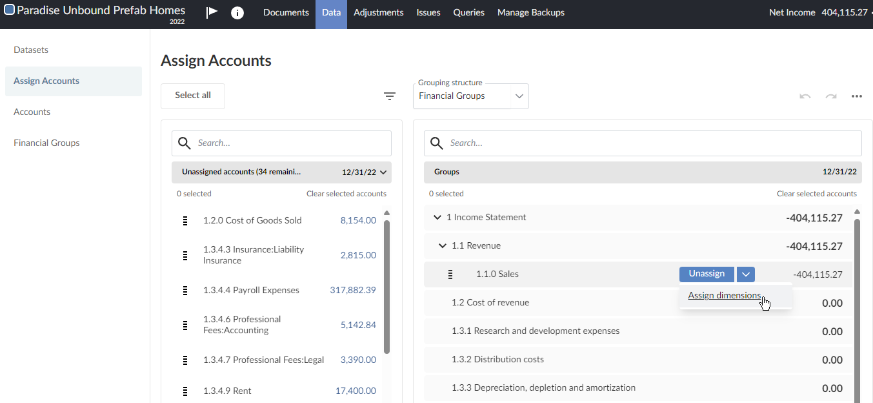Viewport: 873px width, 403px height.
Task: Click the Unassign button for Sales
Action: (707, 274)
